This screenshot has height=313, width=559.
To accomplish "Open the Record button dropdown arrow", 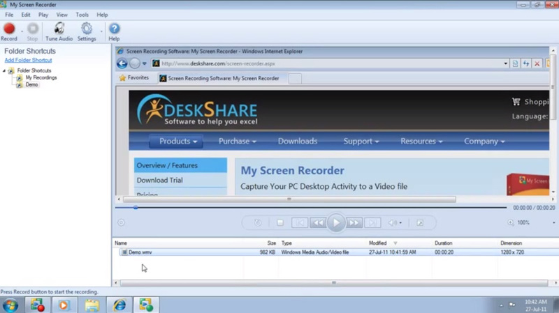I will tap(22, 31).
